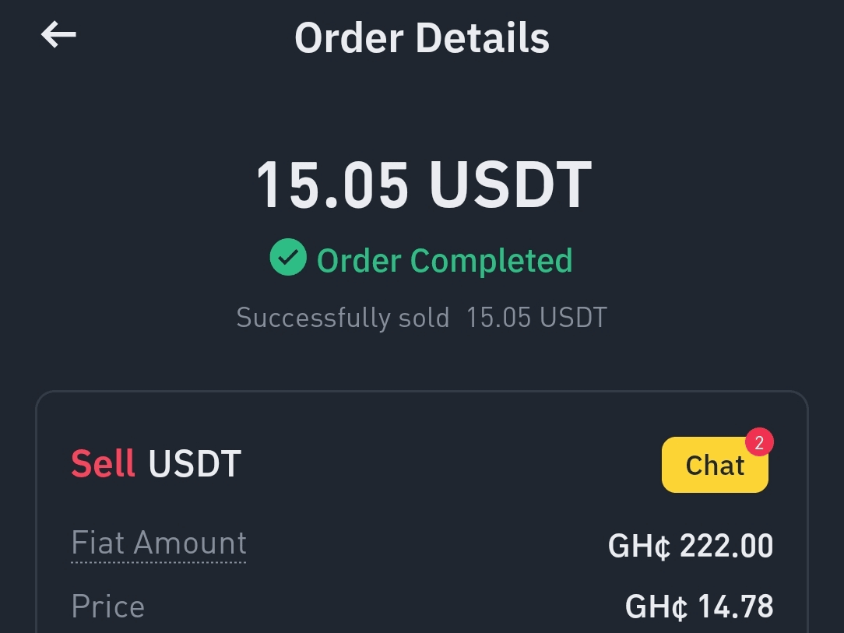Click the red Sell label
This screenshot has width=844, height=633.
(103, 464)
